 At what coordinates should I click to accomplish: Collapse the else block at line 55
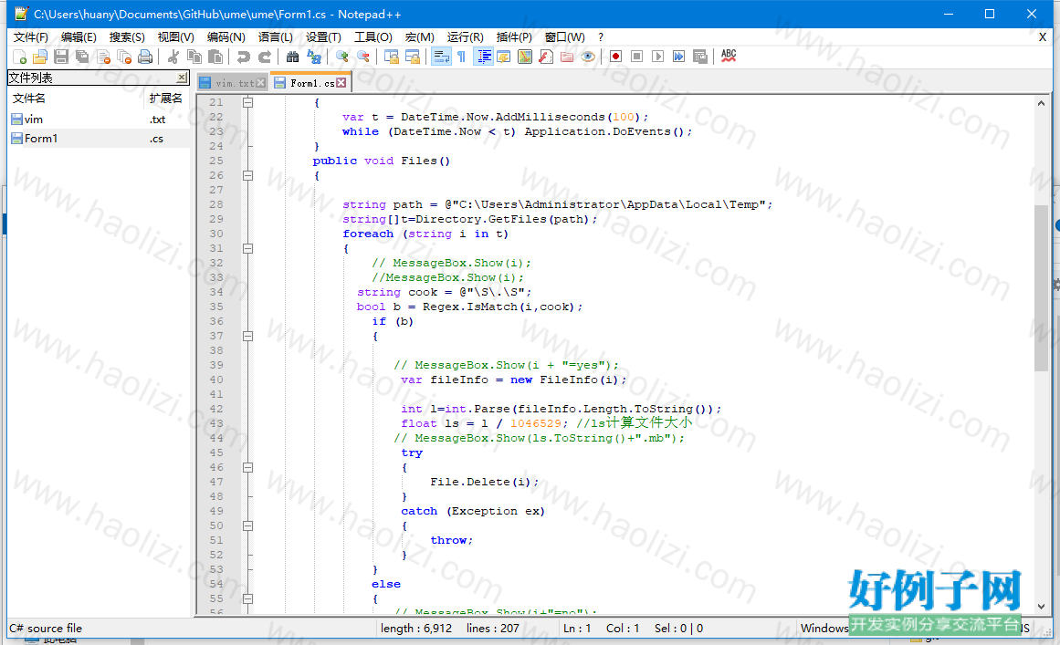[x=248, y=598]
